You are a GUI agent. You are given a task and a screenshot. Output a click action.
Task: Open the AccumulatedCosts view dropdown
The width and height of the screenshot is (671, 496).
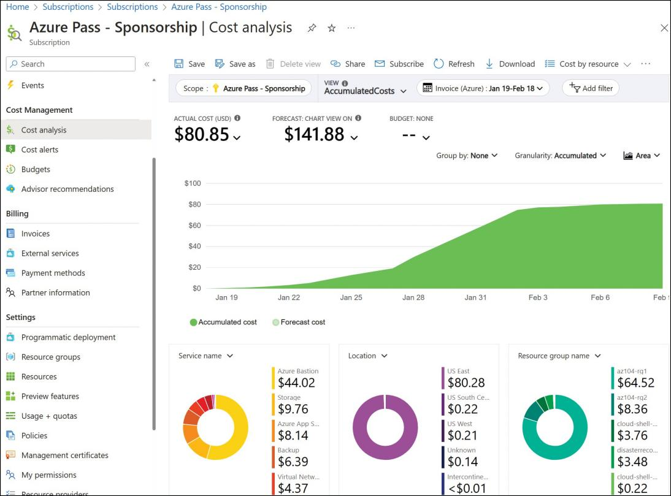[x=365, y=91]
